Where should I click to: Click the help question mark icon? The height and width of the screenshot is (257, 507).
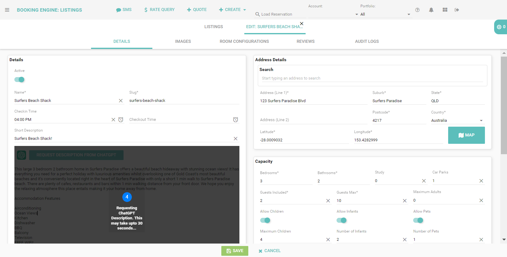[x=417, y=10]
